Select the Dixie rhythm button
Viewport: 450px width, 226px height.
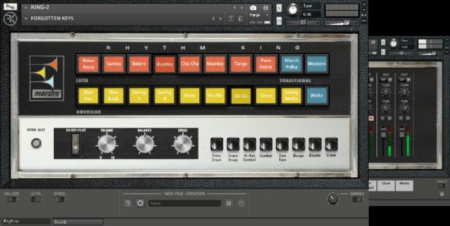(x=190, y=95)
